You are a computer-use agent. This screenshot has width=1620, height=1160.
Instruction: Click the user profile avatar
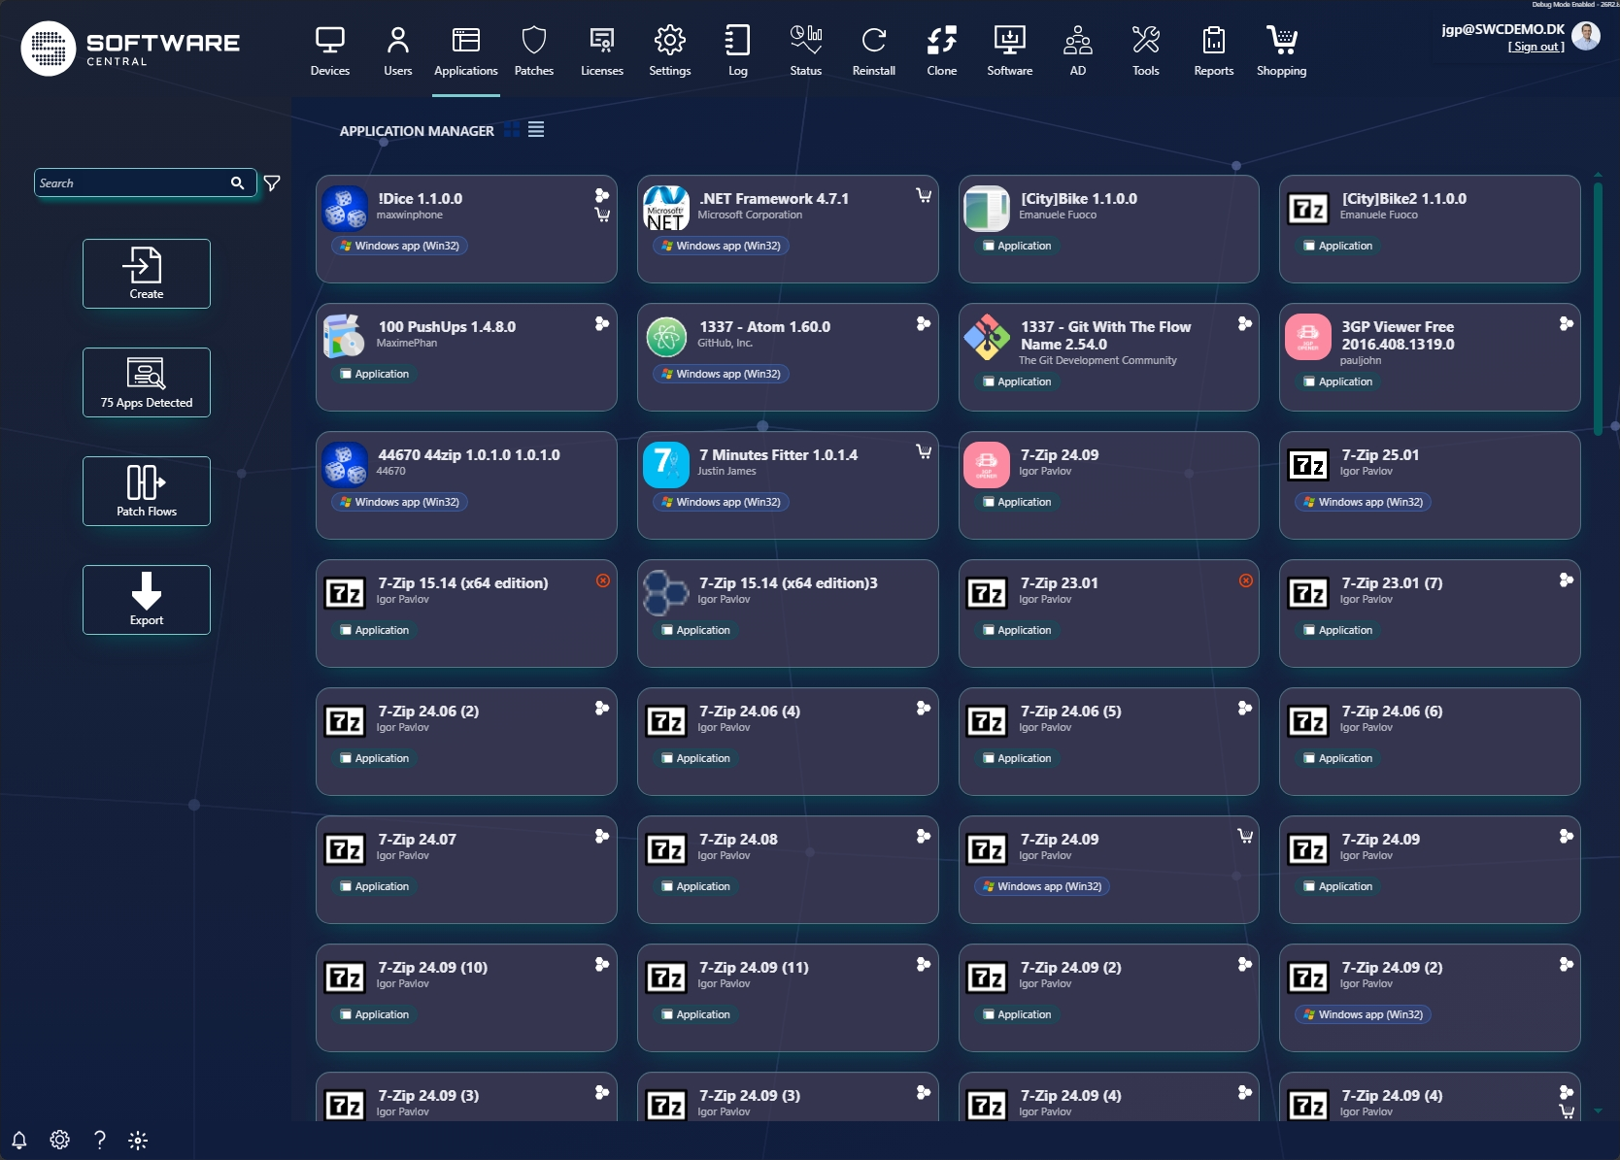1586,36
